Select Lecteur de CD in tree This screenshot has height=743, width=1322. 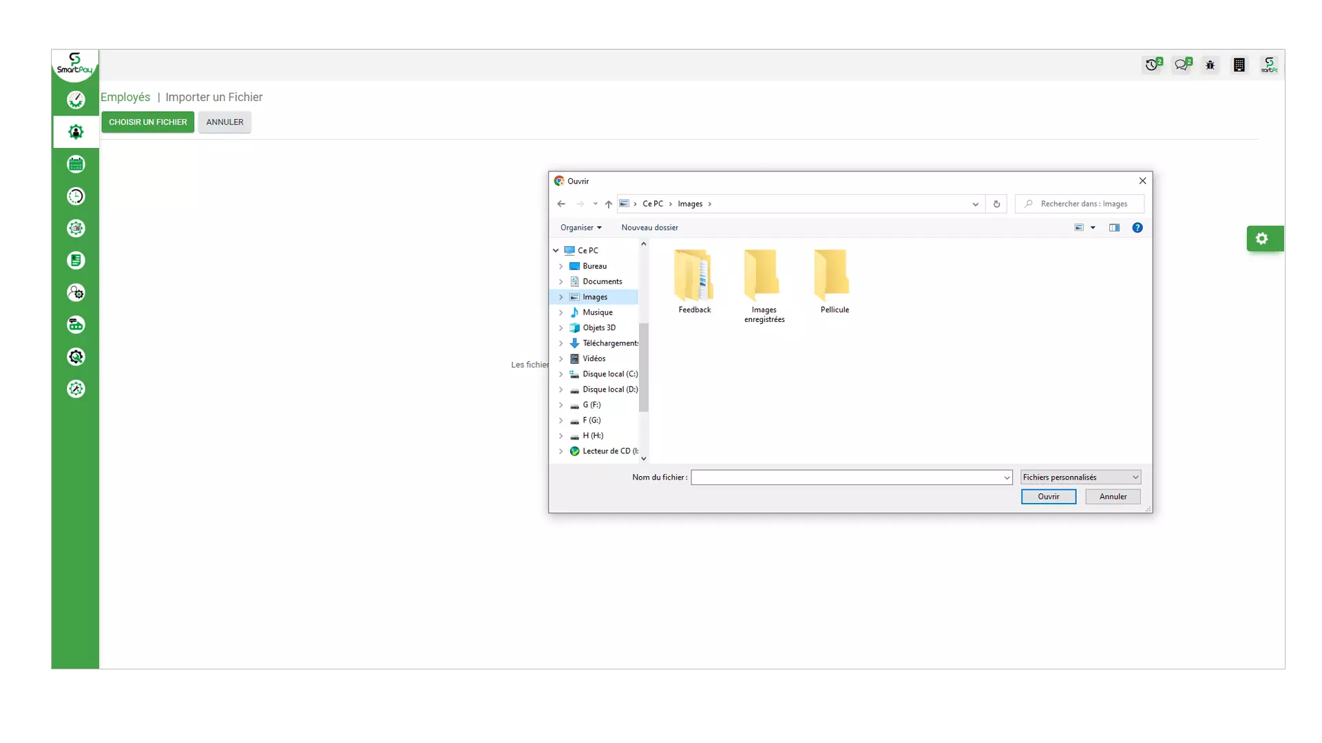(x=609, y=451)
